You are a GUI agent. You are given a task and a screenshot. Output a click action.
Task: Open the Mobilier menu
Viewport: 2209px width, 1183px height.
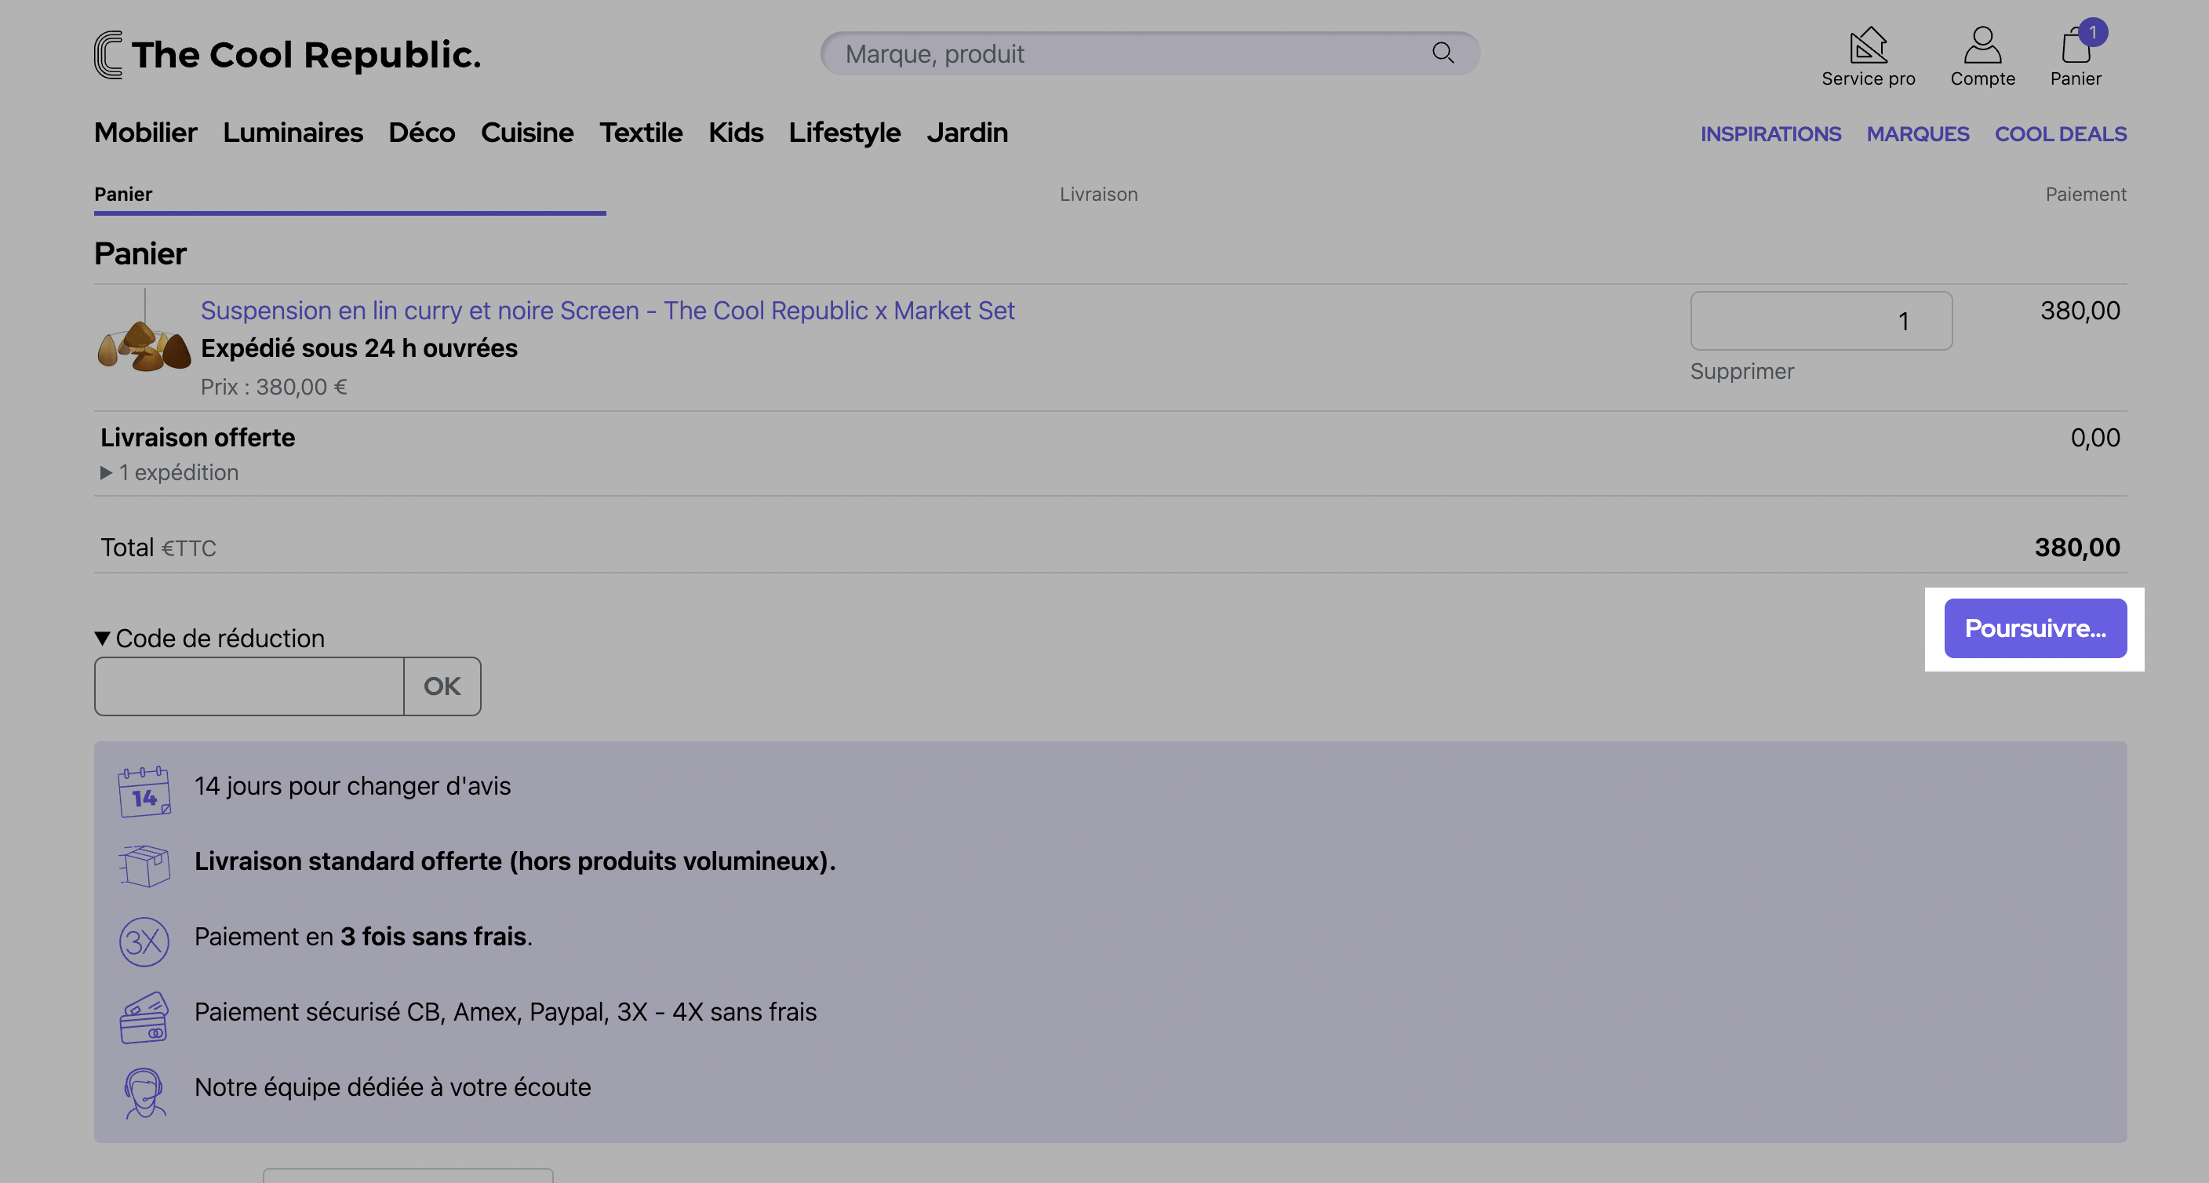[x=146, y=133]
